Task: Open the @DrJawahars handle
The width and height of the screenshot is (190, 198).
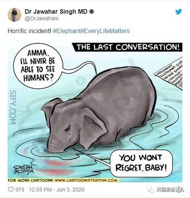Action: pyautogui.click(x=42, y=19)
